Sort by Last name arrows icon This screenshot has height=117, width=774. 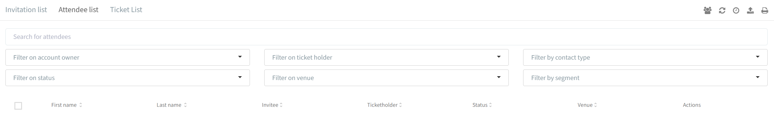coord(185,105)
